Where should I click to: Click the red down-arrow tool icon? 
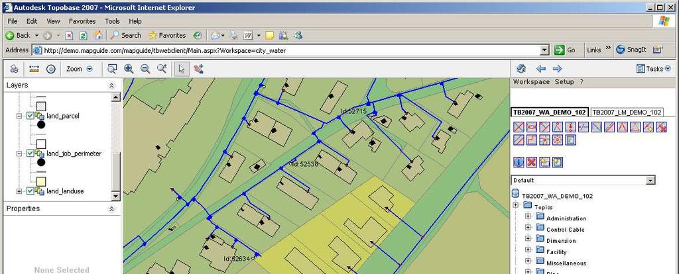[571, 127]
